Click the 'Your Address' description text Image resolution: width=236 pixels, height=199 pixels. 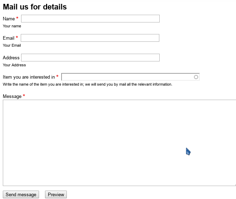coord(14,65)
